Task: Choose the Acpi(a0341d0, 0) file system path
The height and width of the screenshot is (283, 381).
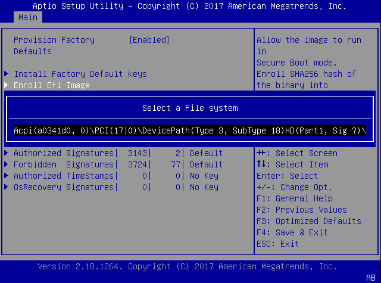Action: pyautogui.click(x=190, y=130)
